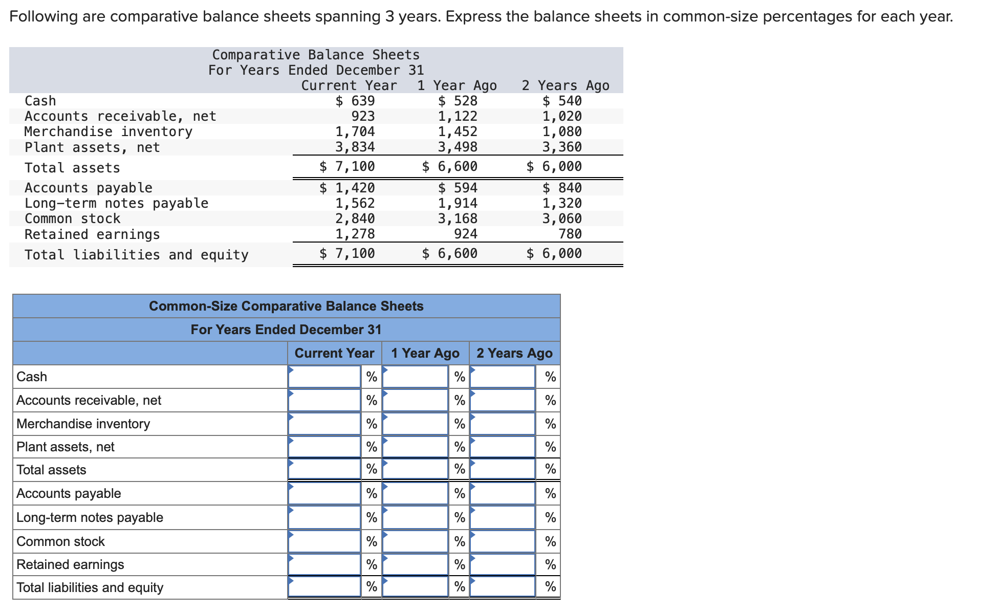The image size is (999, 613).
Task: Click the Common-Size Comparative Balance Sheets title
Action: pyautogui.click(x=286, y=306)
